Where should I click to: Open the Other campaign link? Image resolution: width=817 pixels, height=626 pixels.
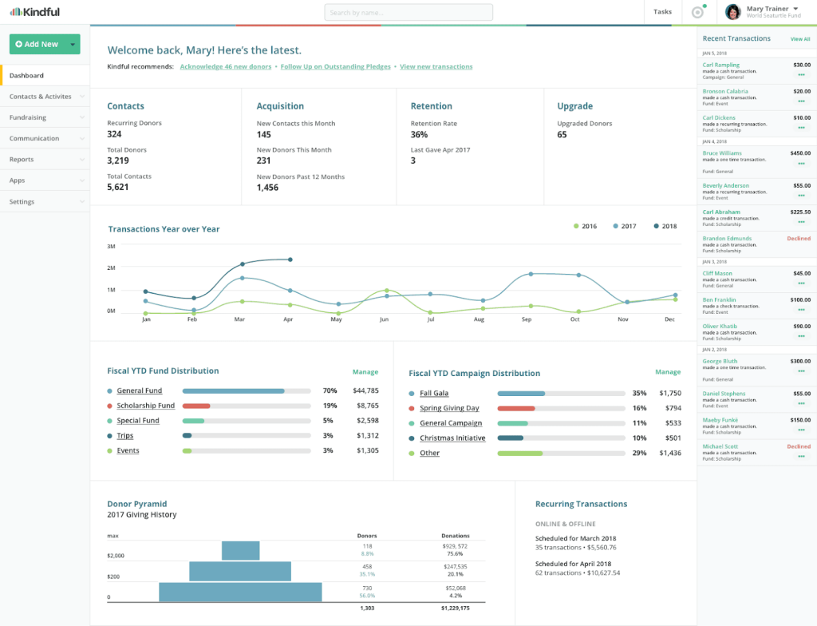coord(430,454)
